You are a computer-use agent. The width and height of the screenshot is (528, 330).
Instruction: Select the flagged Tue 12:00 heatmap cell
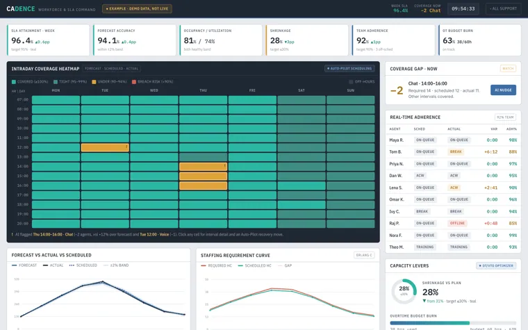105,147
